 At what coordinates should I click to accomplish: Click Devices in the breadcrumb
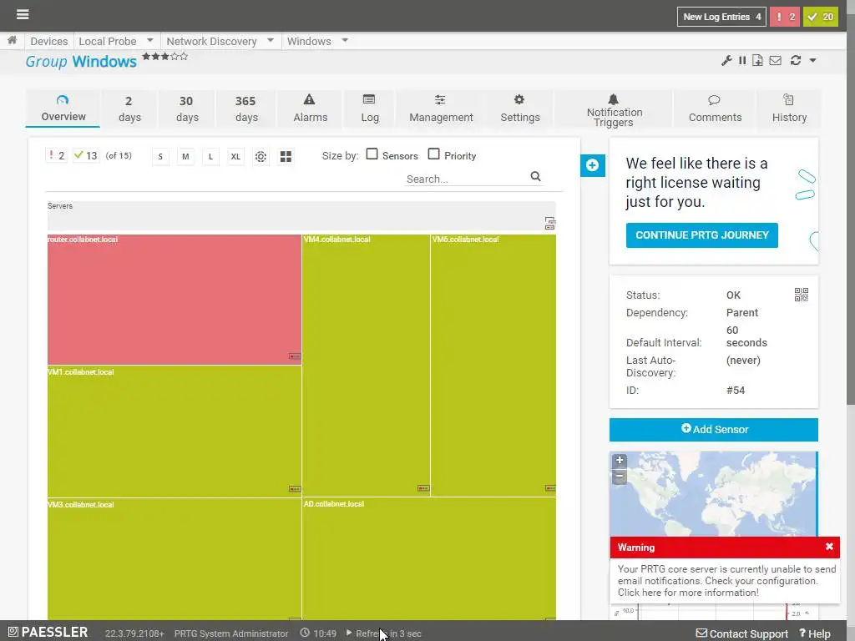click(49, 41)
